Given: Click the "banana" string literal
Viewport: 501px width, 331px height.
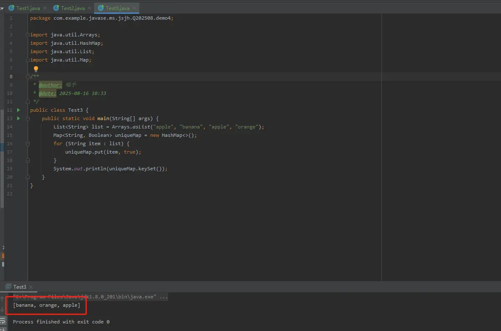Looking at the screenshot, I should point(191,127).
